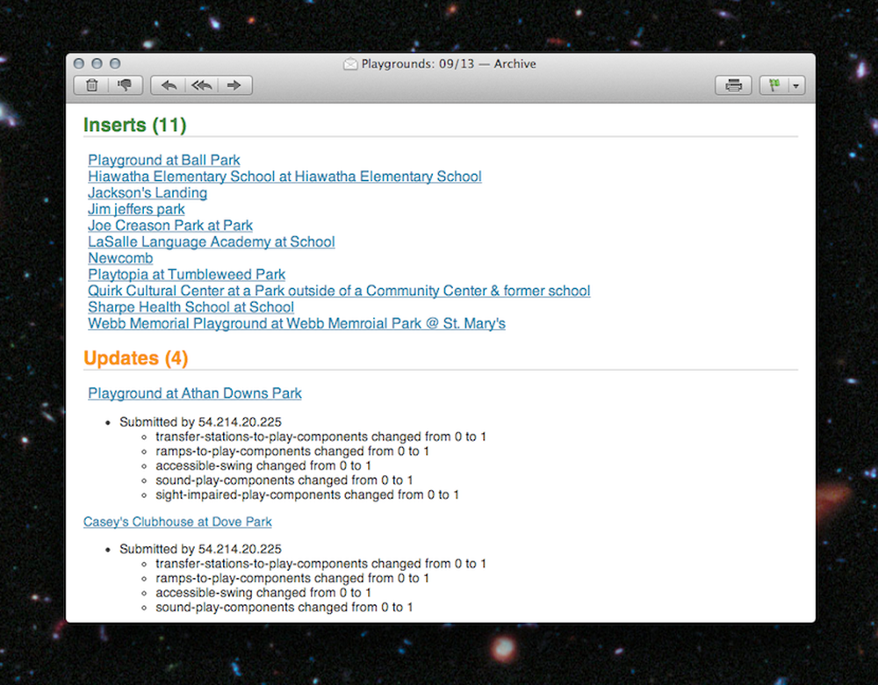
Task: Open the Newcomb link
Action: click(120, 257)
